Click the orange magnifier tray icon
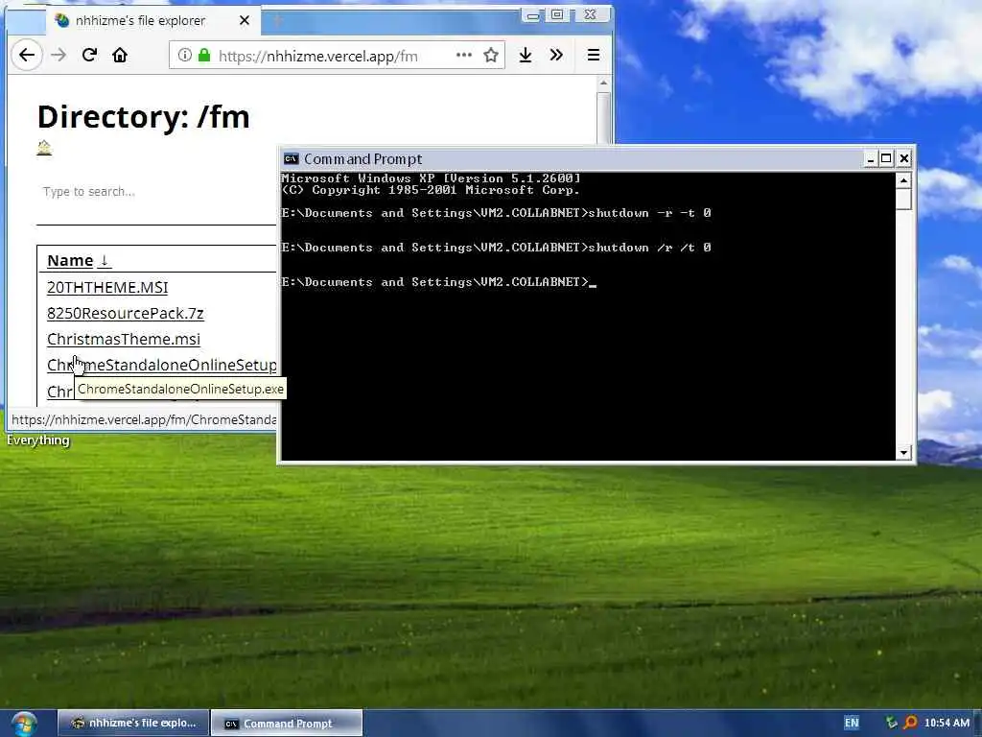 point(911,723)
